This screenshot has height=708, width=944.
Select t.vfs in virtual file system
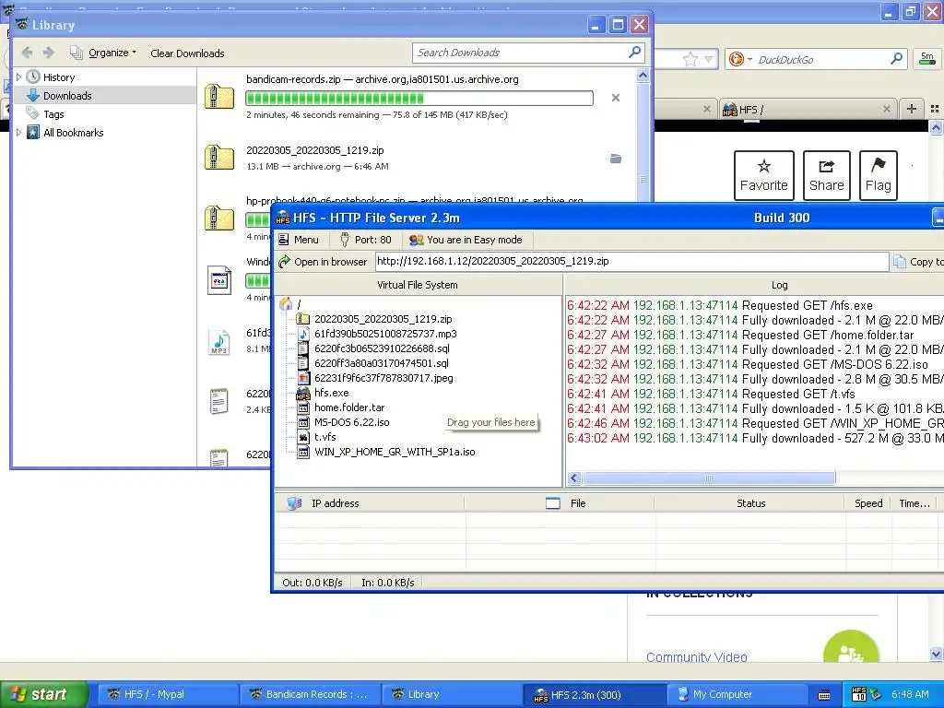(x=325, y=437)
